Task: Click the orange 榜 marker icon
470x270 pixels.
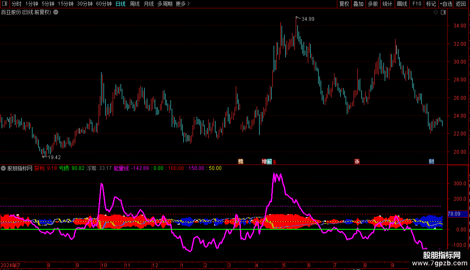Action: [x=240, y=162]
